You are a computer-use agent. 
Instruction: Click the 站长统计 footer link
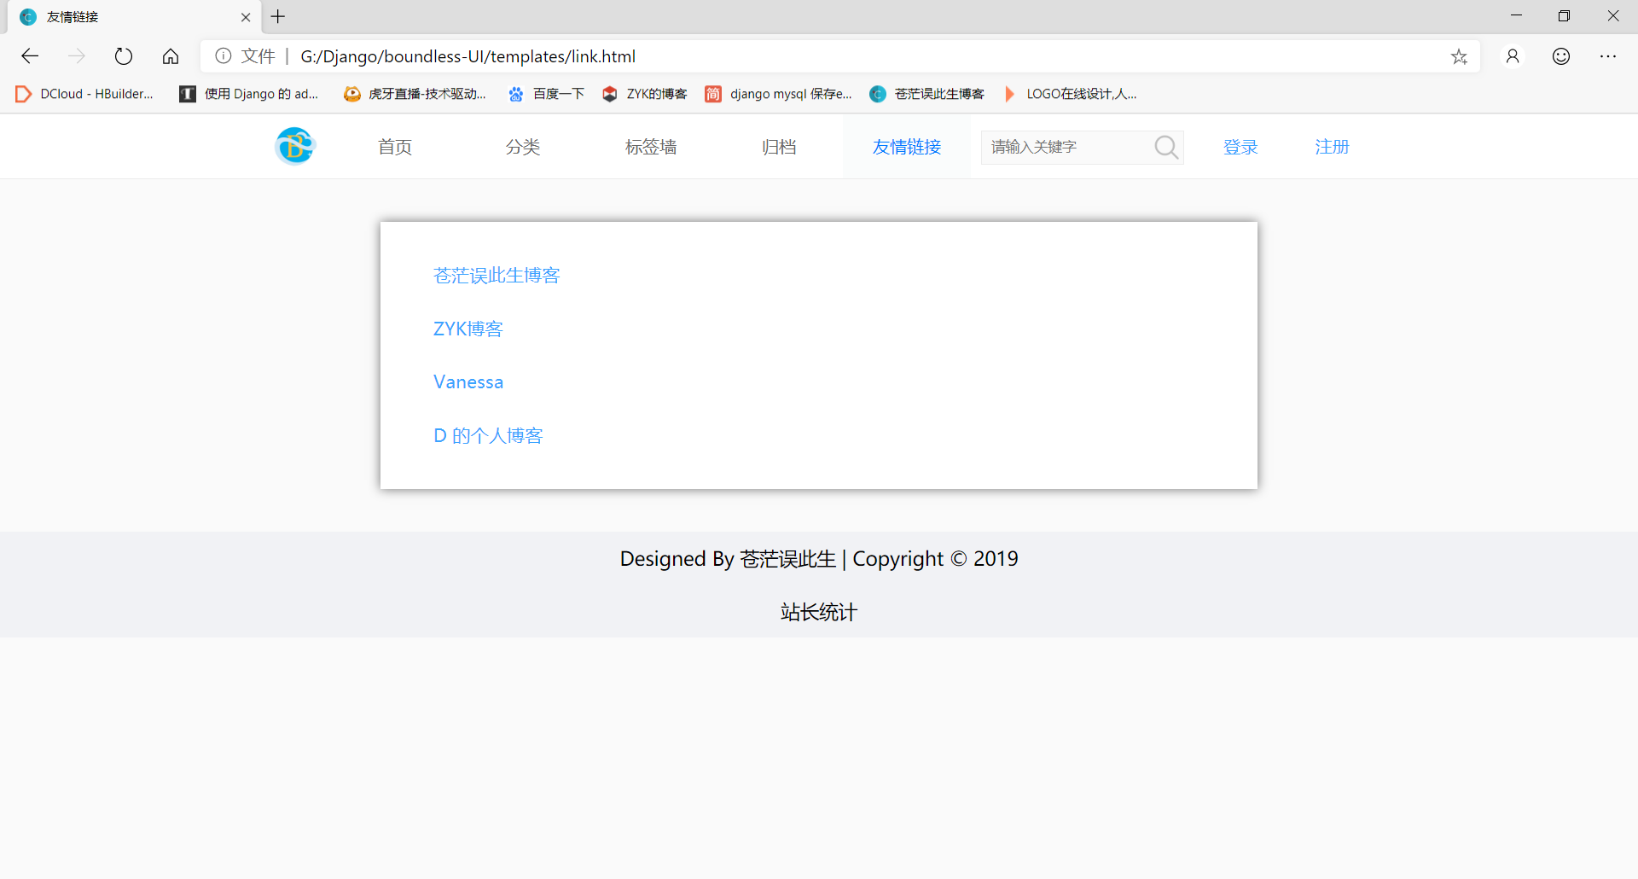tap(818, 612)
